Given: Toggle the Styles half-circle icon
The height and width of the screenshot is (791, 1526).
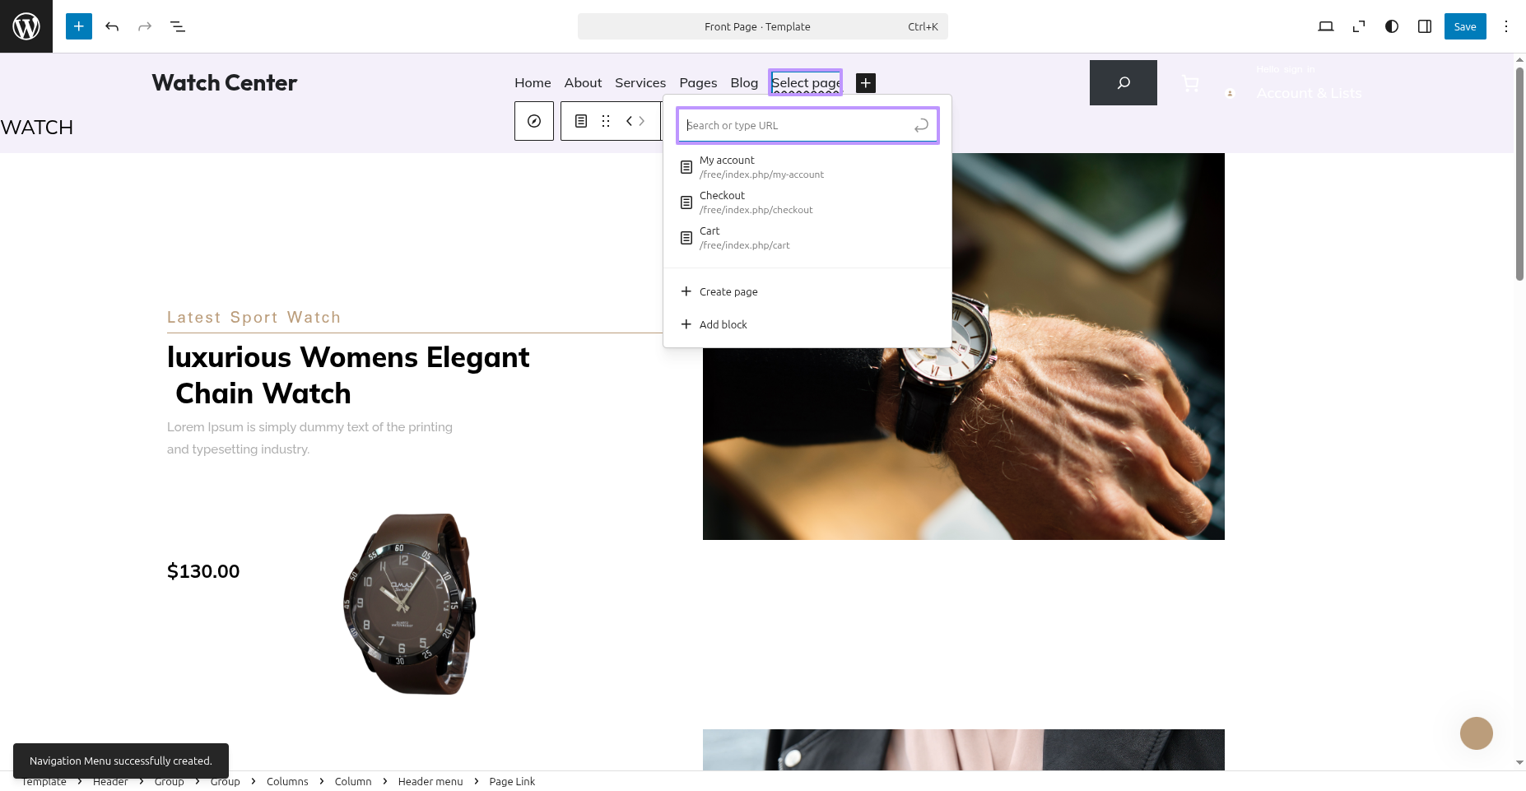Looking at the screenshot, I should pyautogui.click(x=1392, y=26).
